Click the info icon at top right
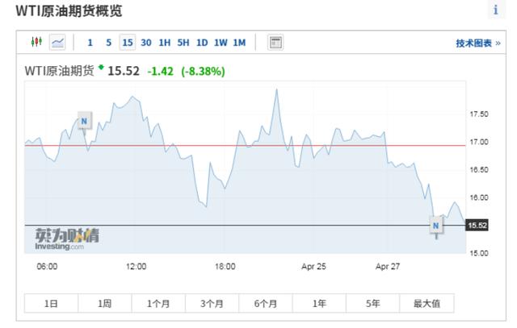The image size is (517, 328). pos(495,10)
